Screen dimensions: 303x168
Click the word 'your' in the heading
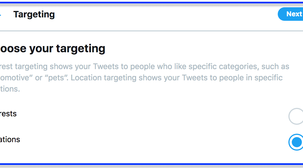41,49
